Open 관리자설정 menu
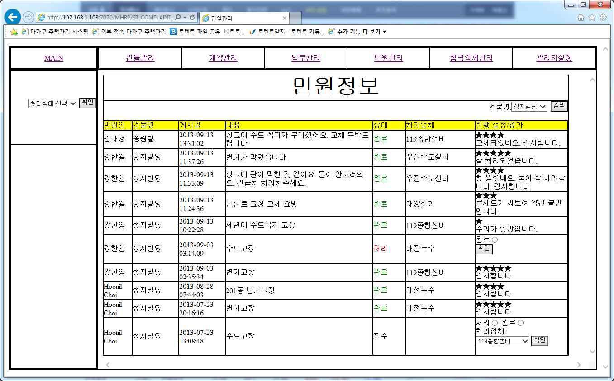 click(x=554, y=58)
